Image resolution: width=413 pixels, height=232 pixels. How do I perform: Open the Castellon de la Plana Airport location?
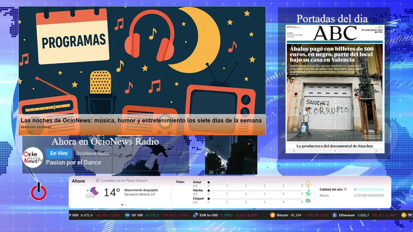(x=124, y=181)
